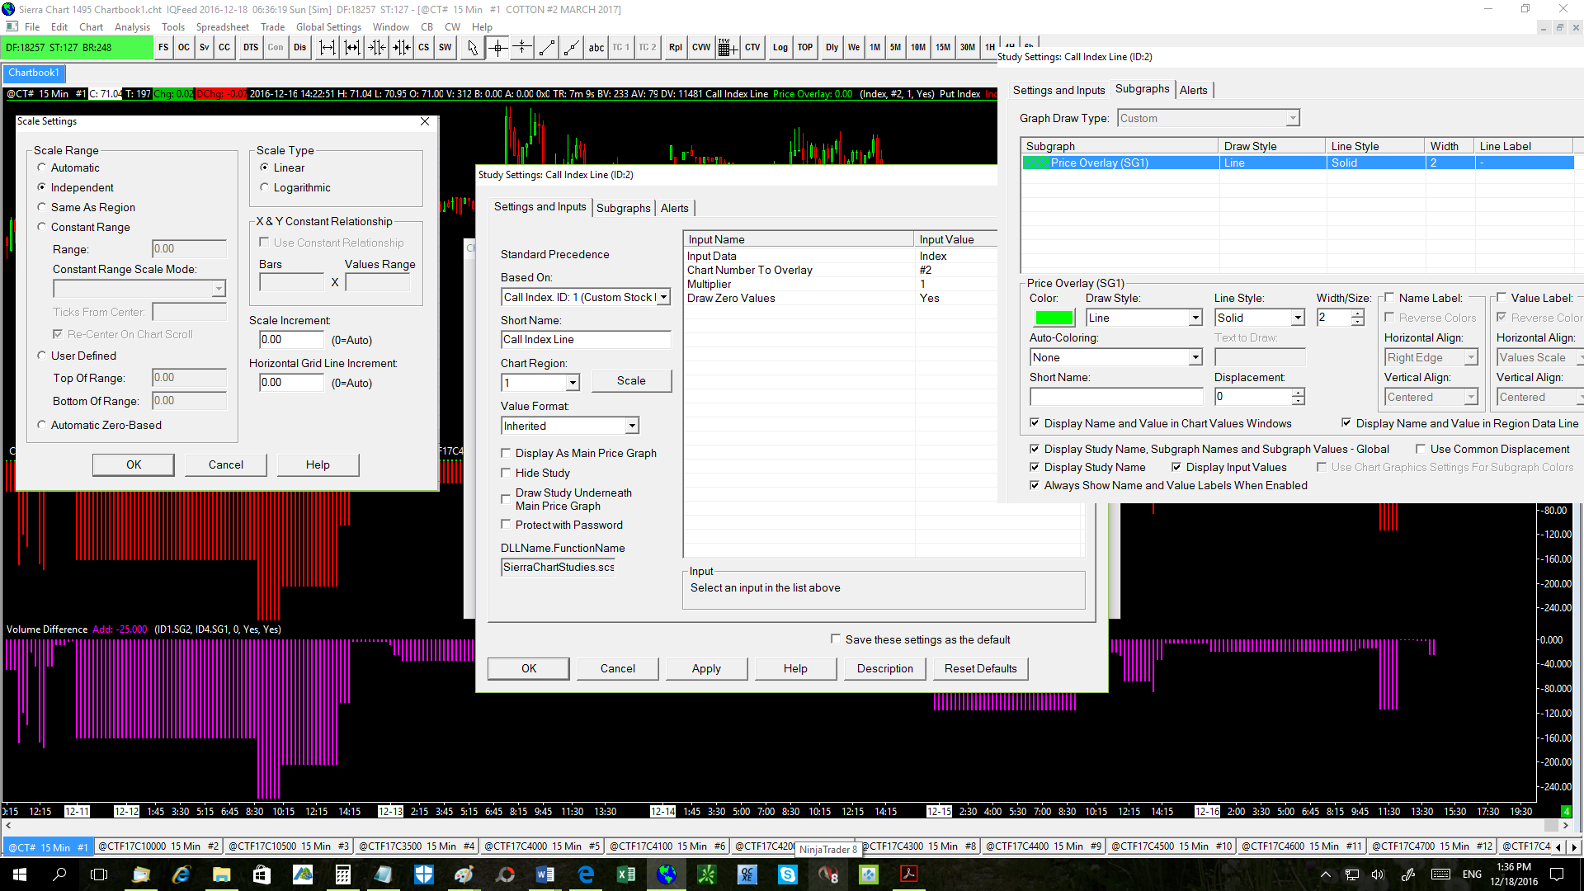Open the Analysis menu
Screen dimensions: 1584x891
pyautogui.click(x=132, y=27)
